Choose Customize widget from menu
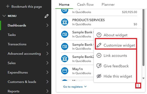 pyautogui.click(x=119, y=45)
